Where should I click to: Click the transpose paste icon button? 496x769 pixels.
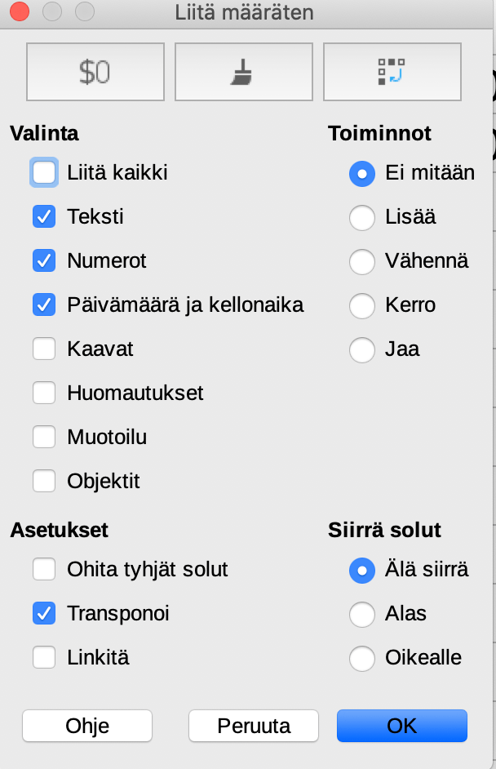click(x=392, y=72)
